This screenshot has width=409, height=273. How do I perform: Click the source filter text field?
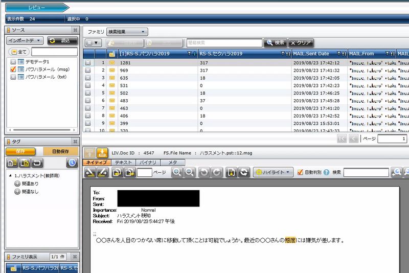(55, 52)
